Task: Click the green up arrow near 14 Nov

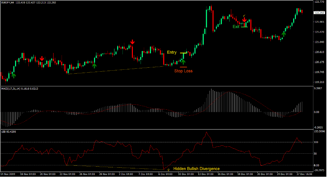Action: coord(13,75)
